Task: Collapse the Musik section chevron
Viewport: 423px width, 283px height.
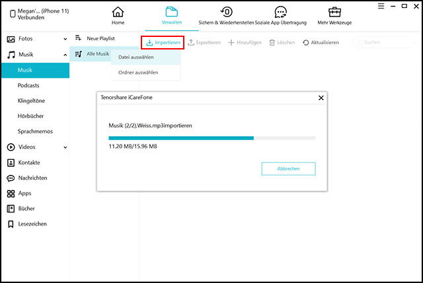Action: (65, 55)
